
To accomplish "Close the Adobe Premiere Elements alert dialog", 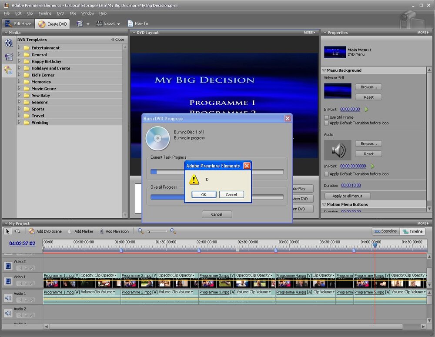I will [x=247, y=166].
